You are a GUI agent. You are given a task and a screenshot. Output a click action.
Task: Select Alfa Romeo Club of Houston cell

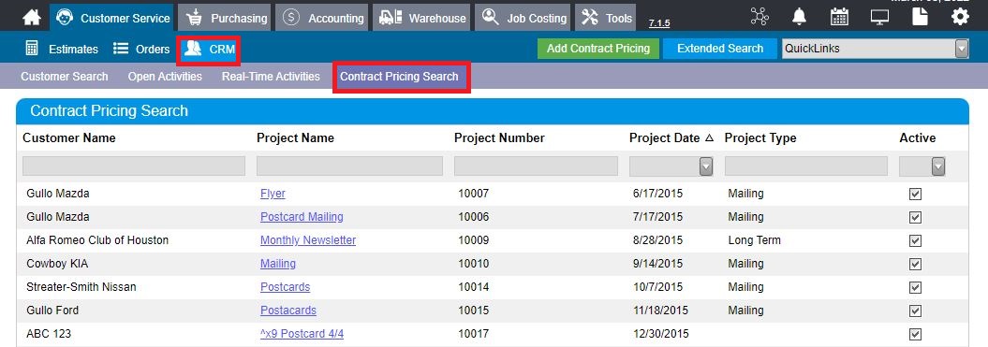pyautogui.click(x=97, y=240)
